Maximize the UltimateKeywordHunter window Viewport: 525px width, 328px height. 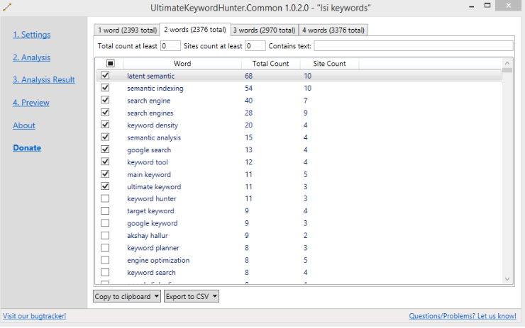[x=487, y=6]
